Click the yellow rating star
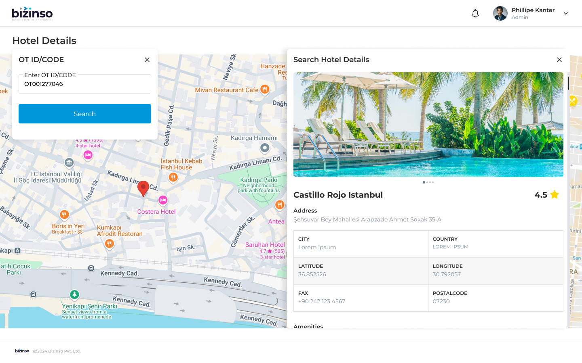Screen dimensions: 582x363 tap(555, 195)
